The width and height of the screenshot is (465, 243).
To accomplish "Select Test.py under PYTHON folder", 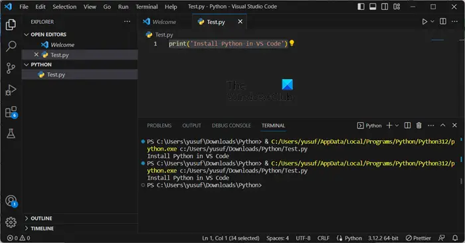I will [80, 74].
